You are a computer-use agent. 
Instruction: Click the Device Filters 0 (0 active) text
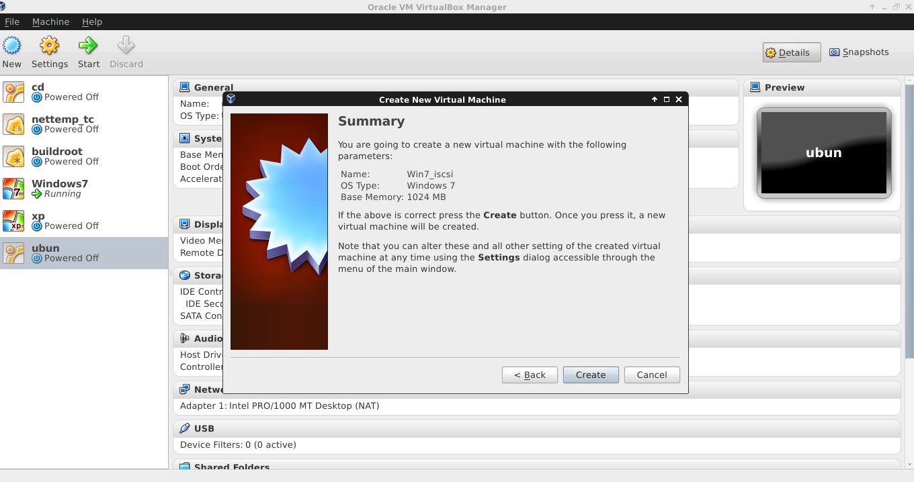(x=238, y=444)
